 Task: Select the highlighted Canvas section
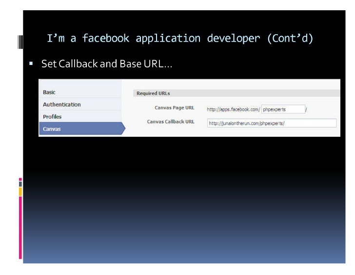82,128
